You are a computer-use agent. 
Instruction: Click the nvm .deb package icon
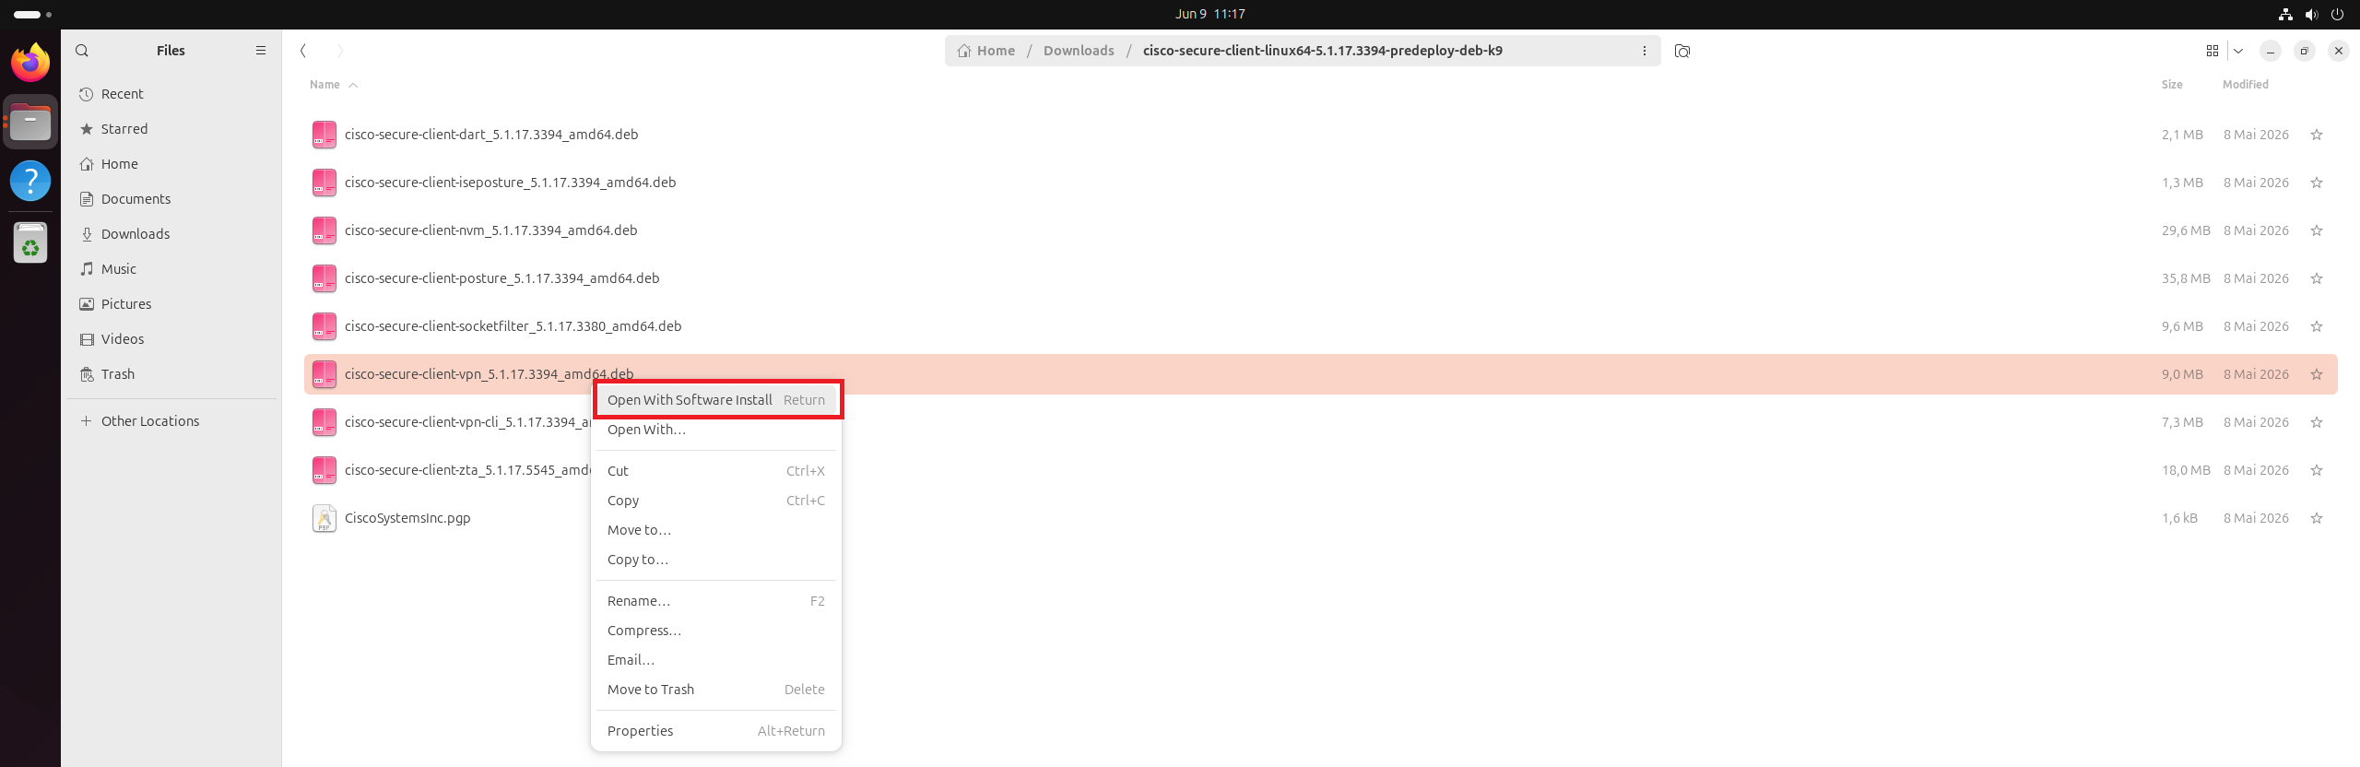tap(324, 230)
